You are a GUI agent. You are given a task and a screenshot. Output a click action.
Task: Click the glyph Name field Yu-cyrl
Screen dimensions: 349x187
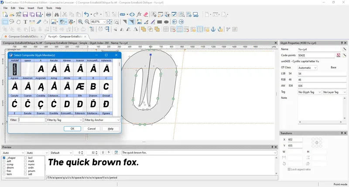click(x=319, y=49)
